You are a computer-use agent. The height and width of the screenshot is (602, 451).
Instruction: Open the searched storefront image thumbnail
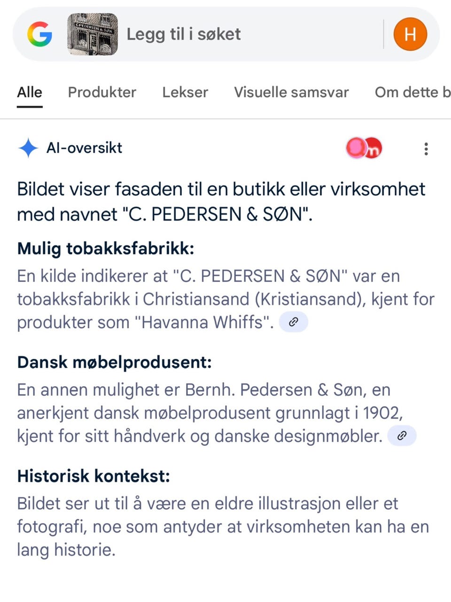point(92,34)
